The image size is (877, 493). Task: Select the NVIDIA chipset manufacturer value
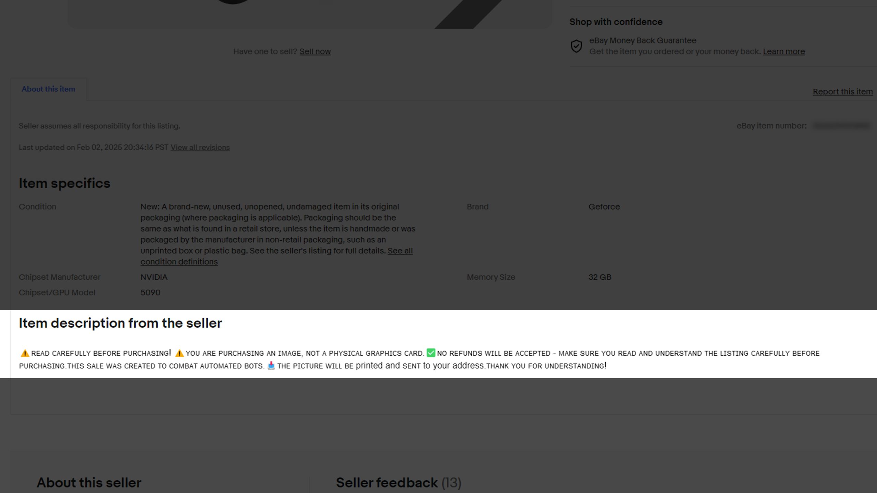tap(154, 277)
